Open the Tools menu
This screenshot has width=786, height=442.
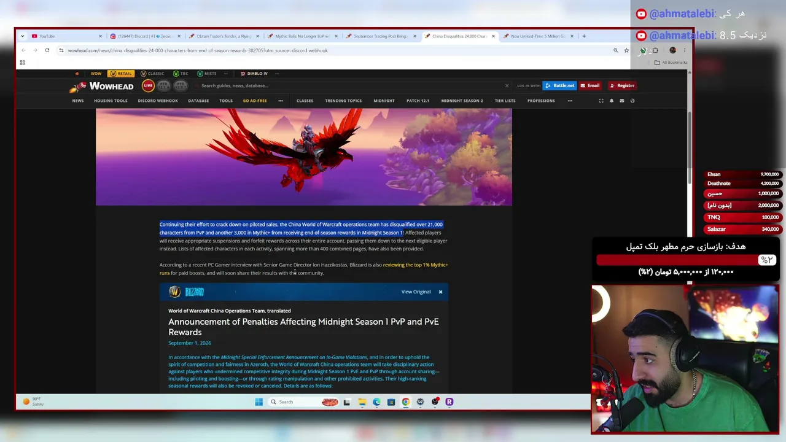tap(226, 101)
